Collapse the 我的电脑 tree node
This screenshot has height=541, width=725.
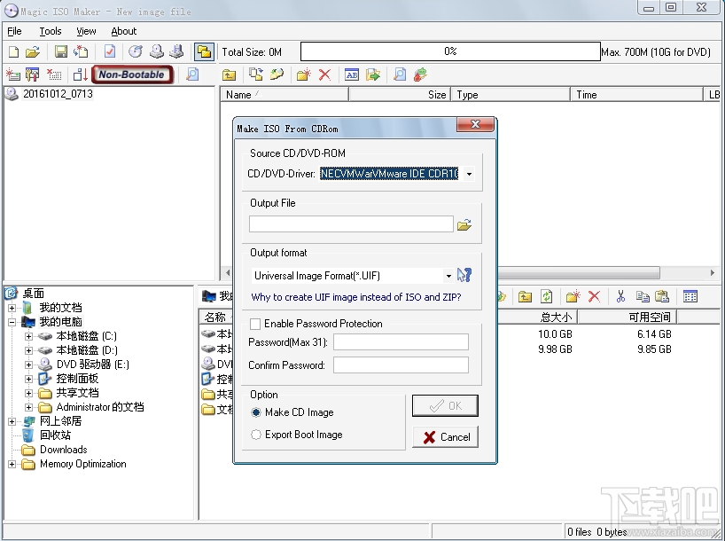pyautogui.click(x=12, y=322)
